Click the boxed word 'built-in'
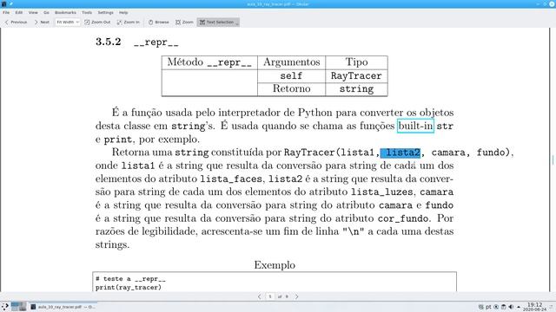Image resolution: width=556 pixels, height=312 pixels. click(415, 126)
